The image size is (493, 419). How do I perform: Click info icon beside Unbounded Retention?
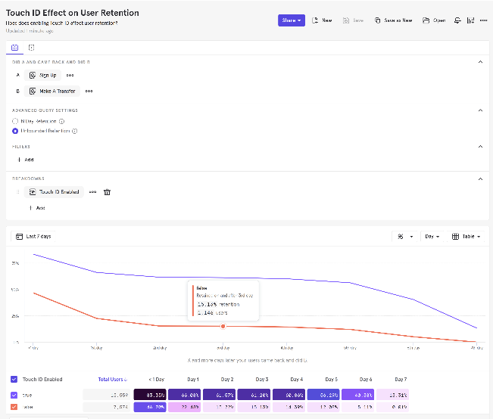click(74, 131)
